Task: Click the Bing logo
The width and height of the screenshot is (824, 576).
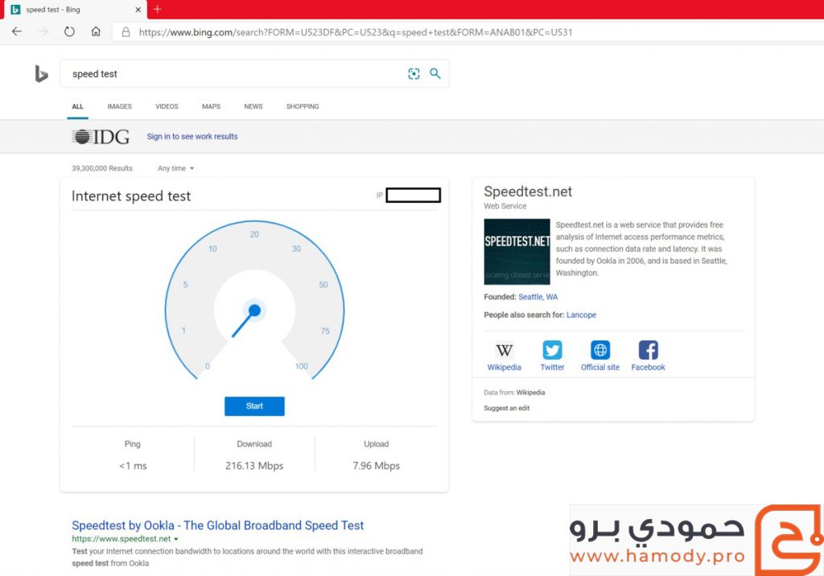Action: pyautogui.click(x=41, y=73)
